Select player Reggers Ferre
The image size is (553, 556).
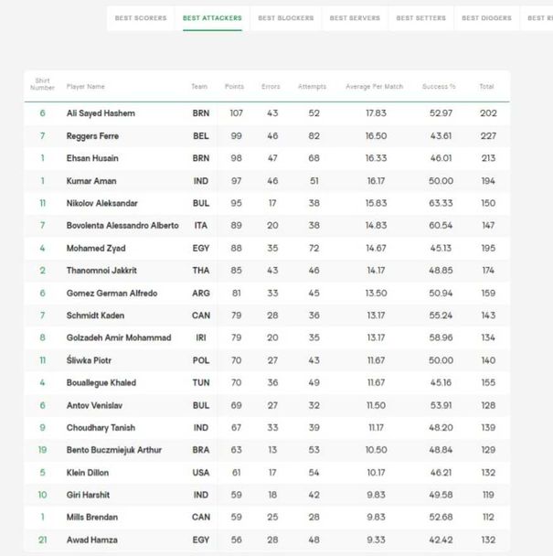click(x=92, y=136)
